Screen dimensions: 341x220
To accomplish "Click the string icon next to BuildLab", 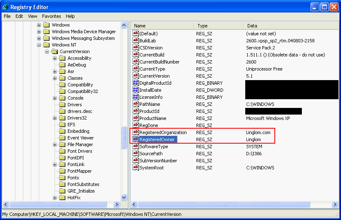I will coord(135,40).
